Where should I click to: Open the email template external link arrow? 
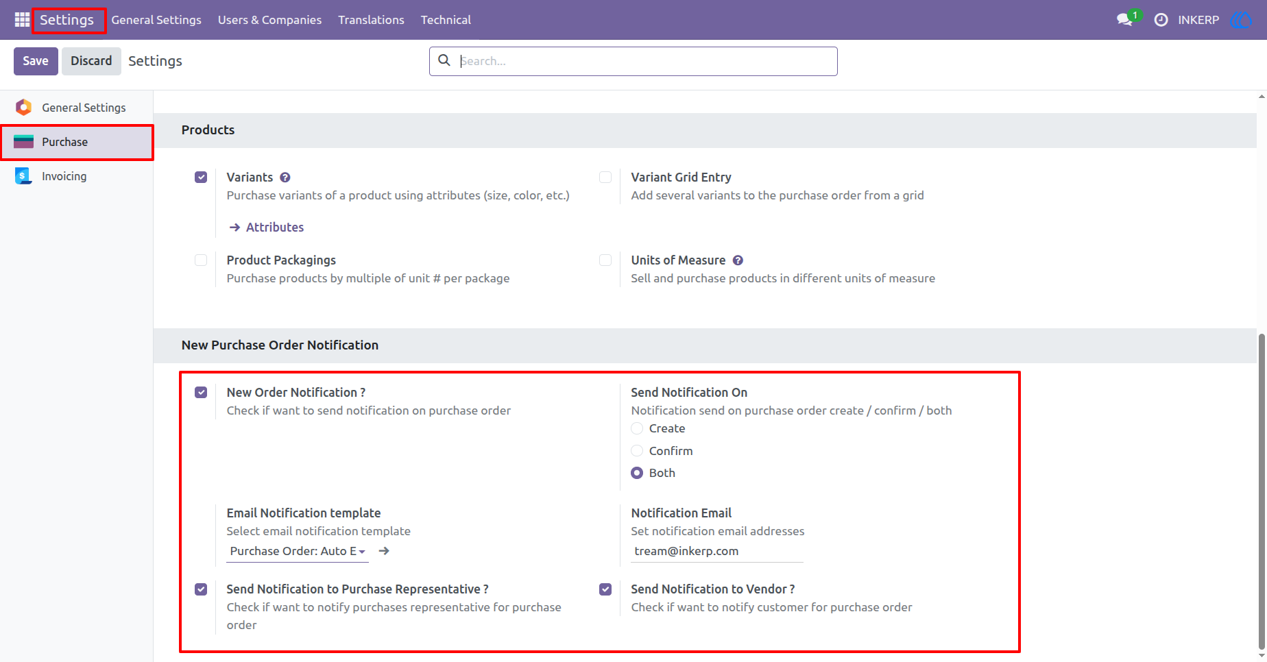coord(384,551)
